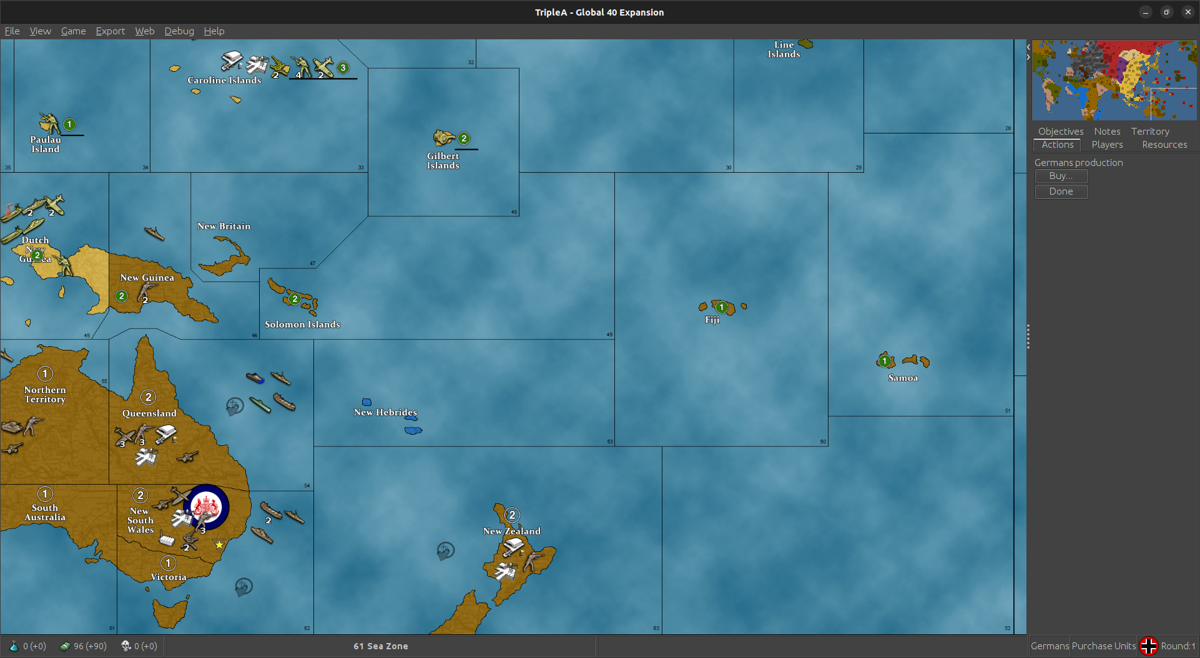Click the 'Germans production' heading
Image resolution: width=1200 pixels, height=658 pixels.
[x=1078, y=162]
